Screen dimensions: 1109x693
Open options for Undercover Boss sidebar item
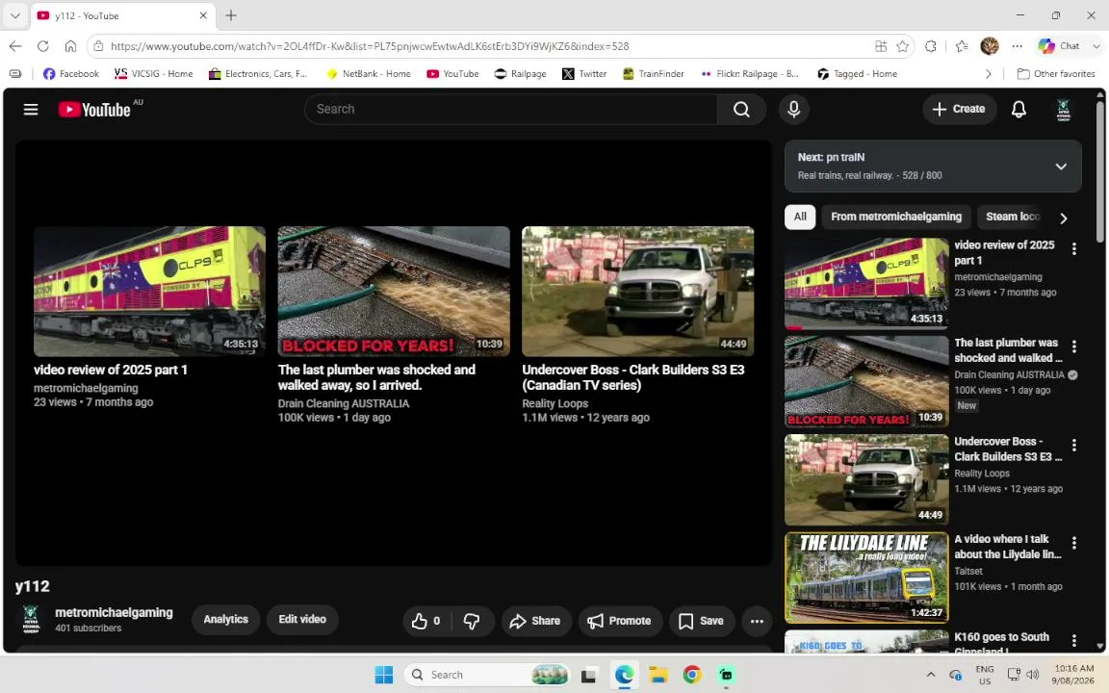[1073, 445]
